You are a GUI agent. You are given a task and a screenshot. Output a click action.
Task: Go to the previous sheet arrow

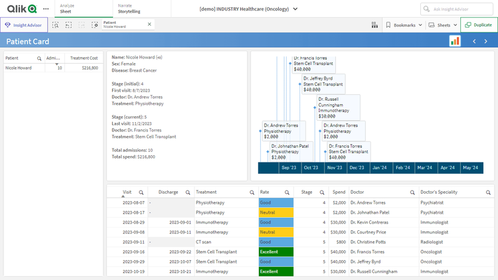click(474, 41)
